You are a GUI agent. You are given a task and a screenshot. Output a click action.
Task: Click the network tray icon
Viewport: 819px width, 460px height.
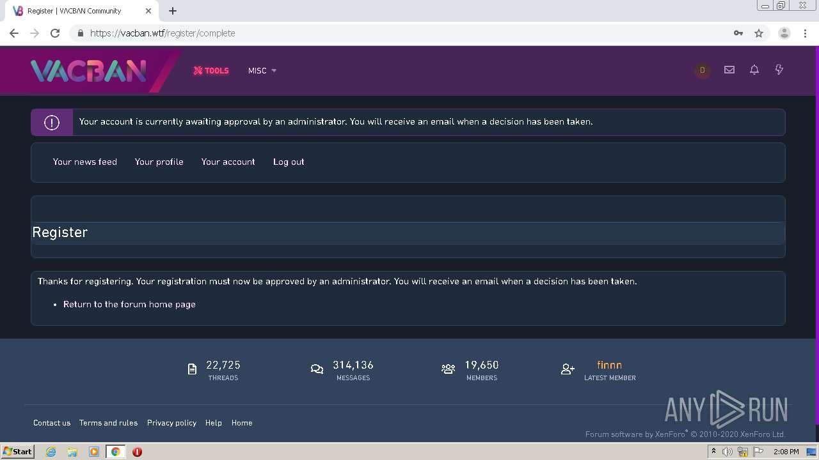(743, 452)
